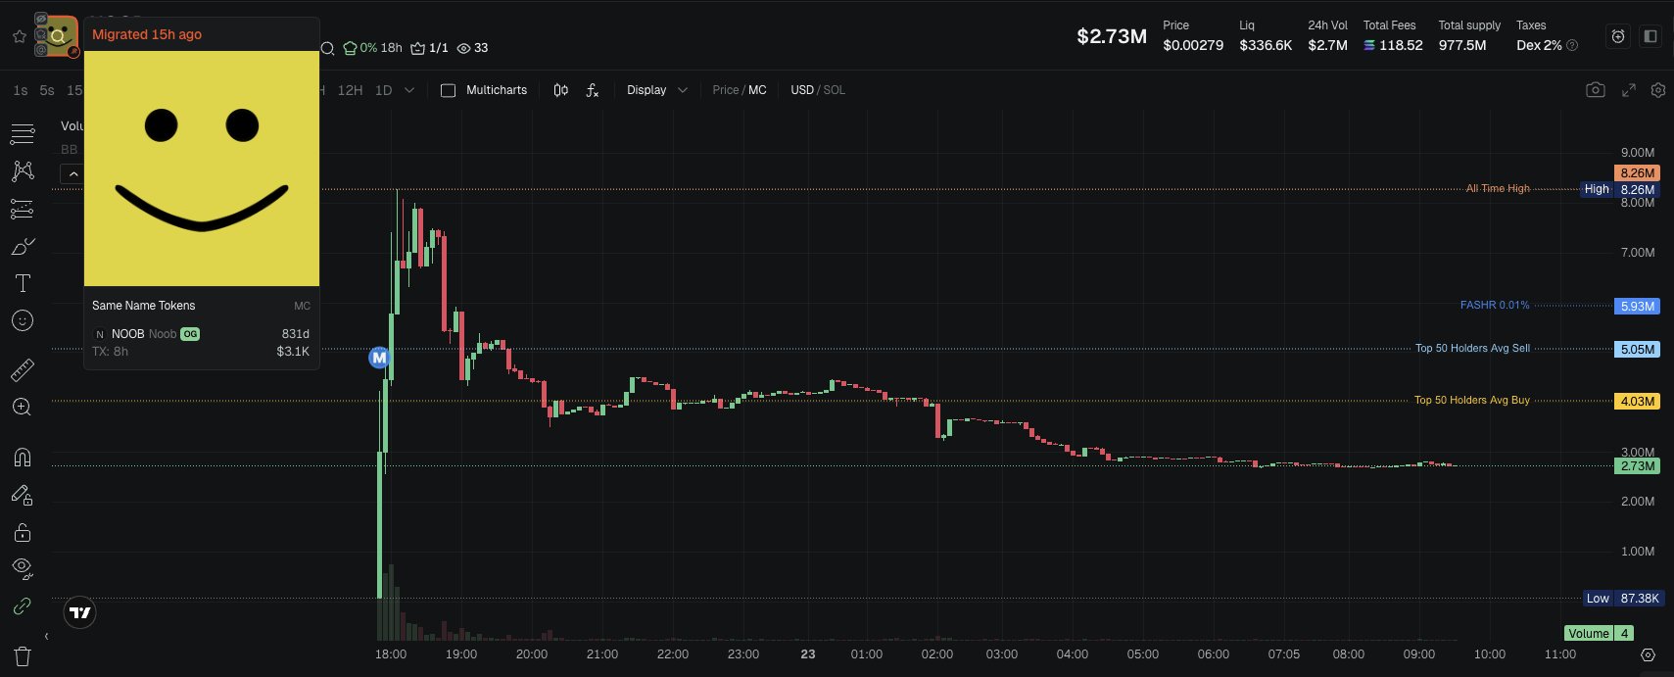Viewport: 1674px width, 677px height.
Task: Open the price alert clock icon
Action: (x=1618, y=36)
